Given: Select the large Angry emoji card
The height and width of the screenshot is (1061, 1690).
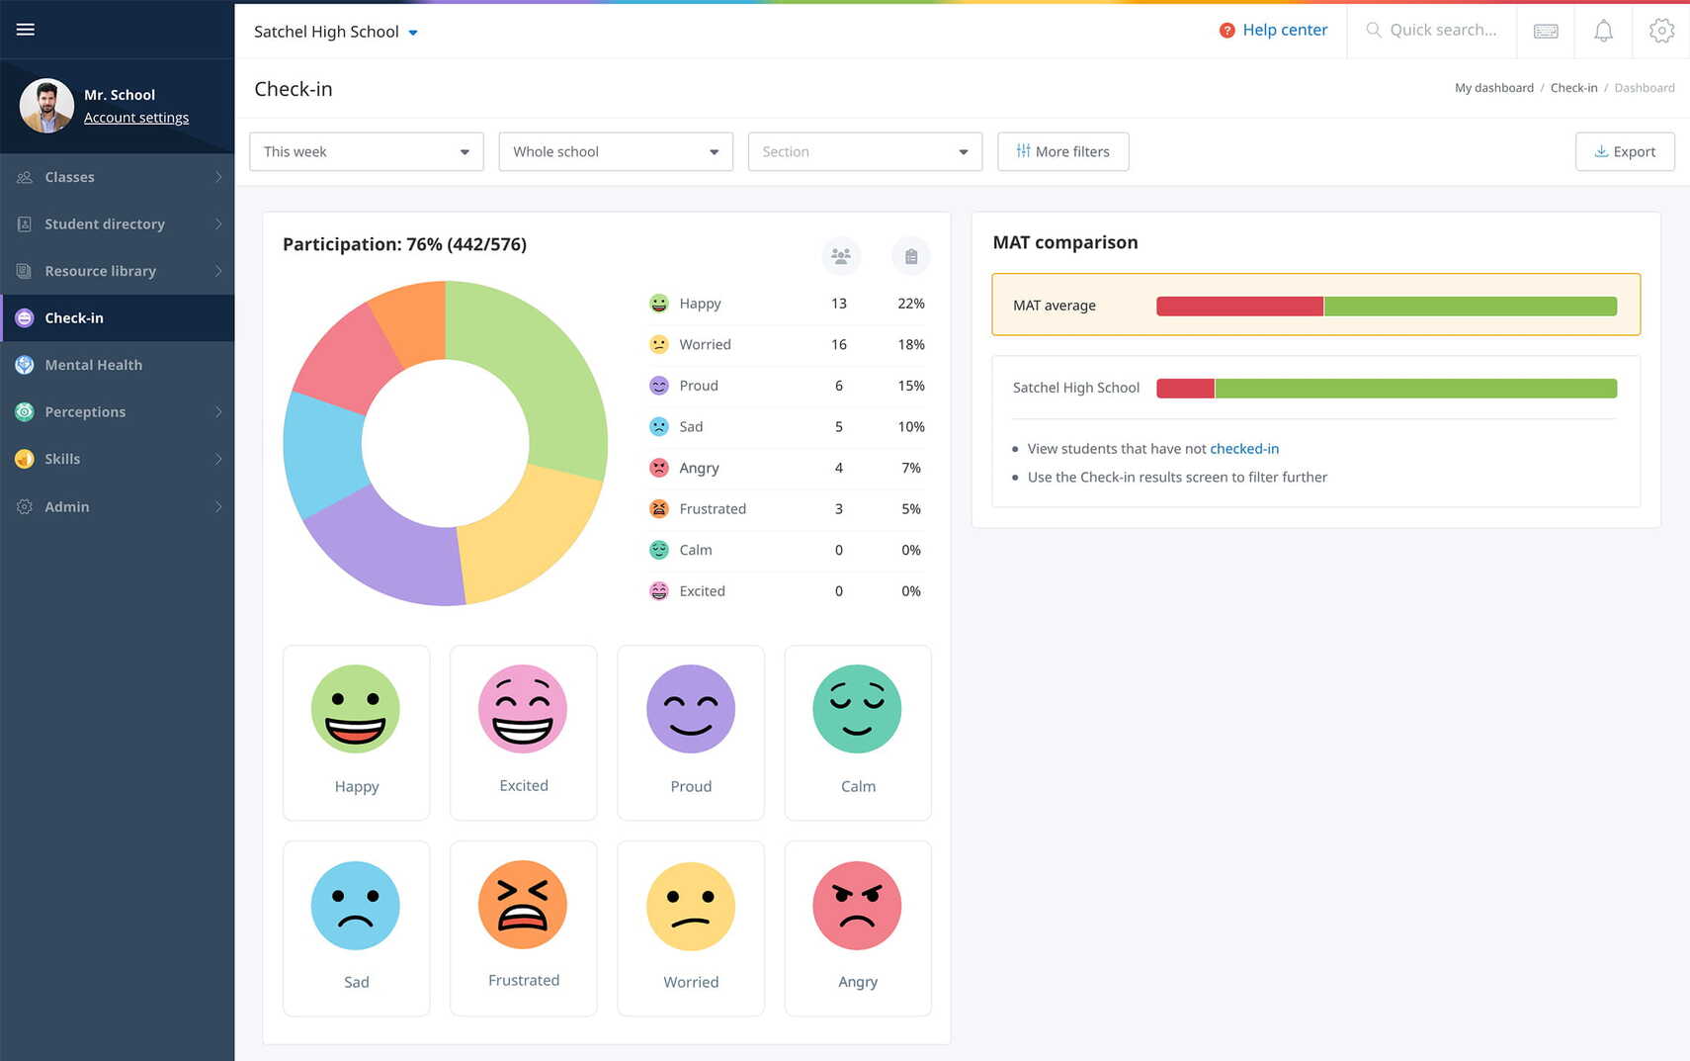Looking at the screenshot, I should coord(858,928).
